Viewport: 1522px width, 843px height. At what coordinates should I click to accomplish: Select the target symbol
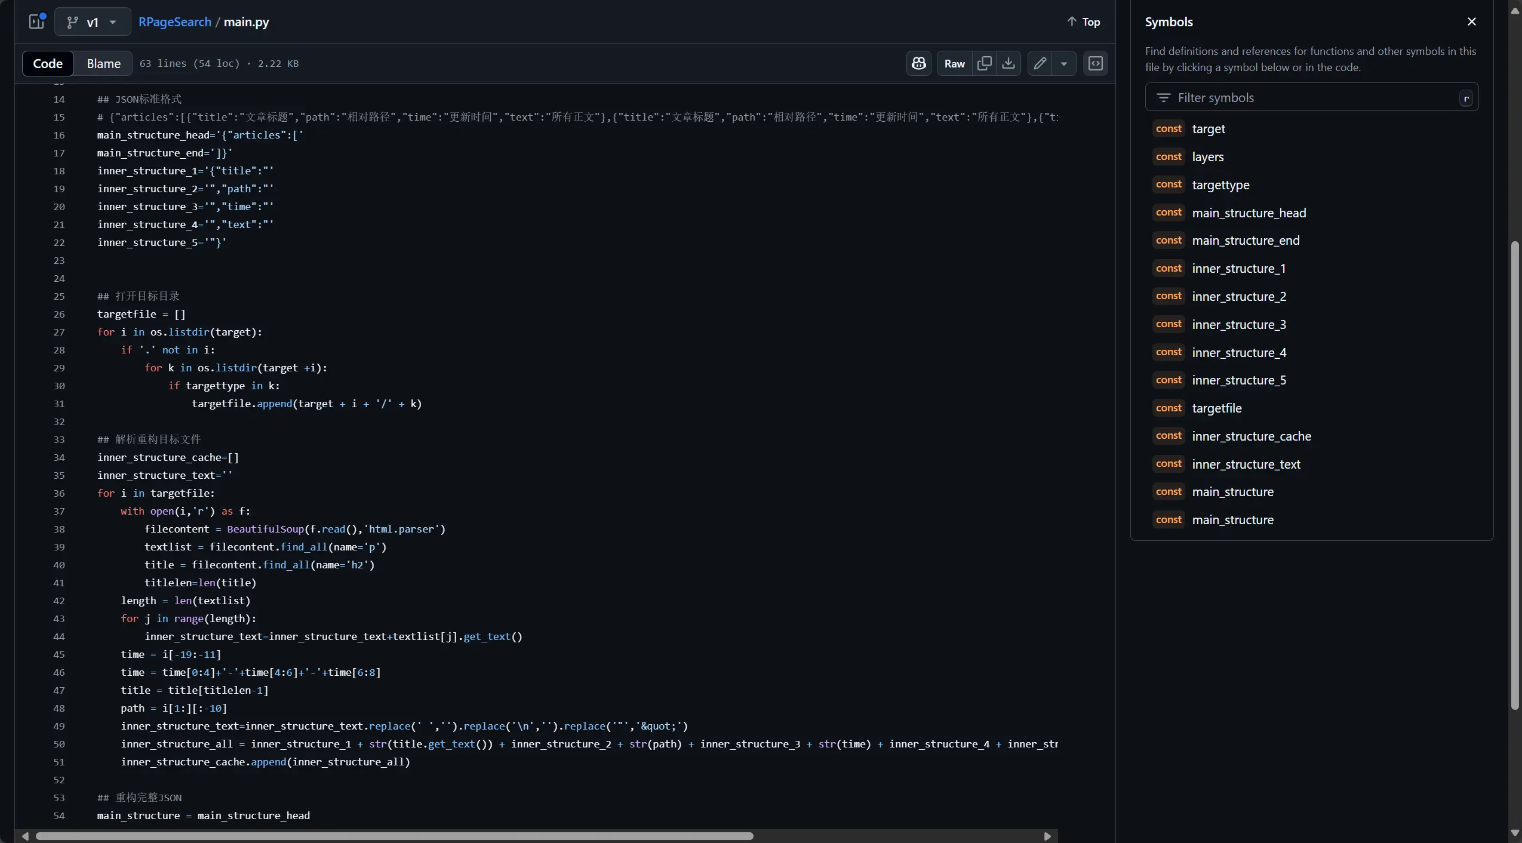1209,129
